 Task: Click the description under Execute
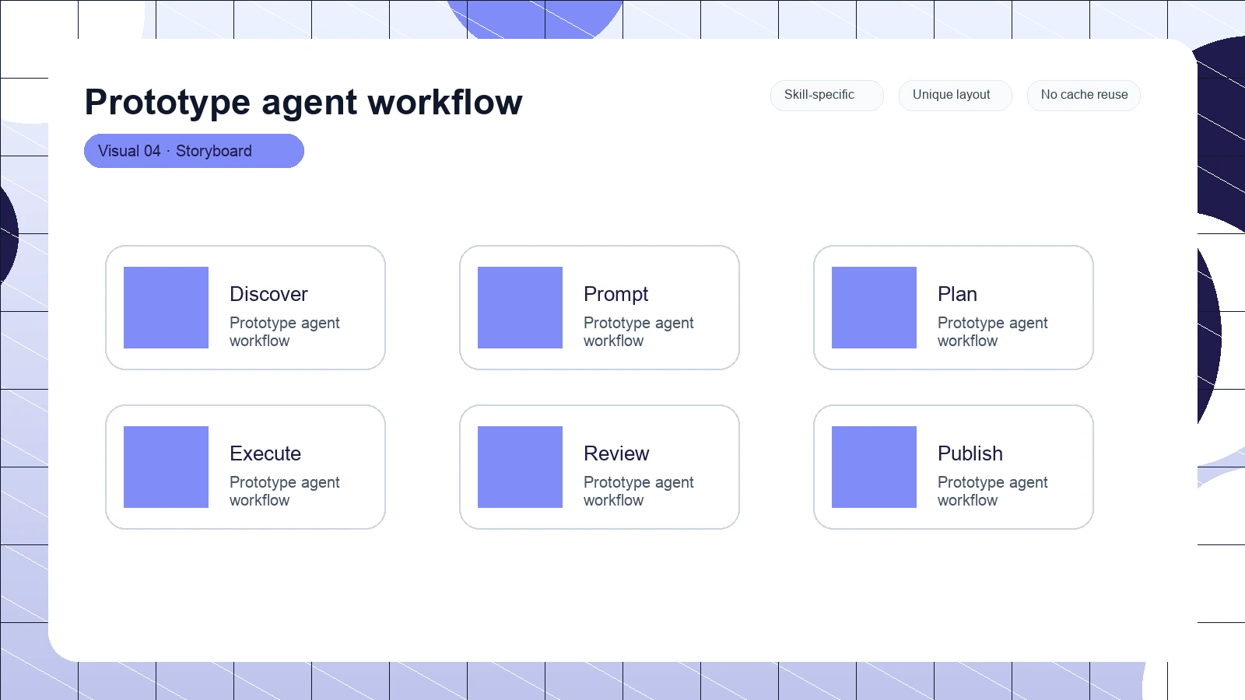point(285,491)
